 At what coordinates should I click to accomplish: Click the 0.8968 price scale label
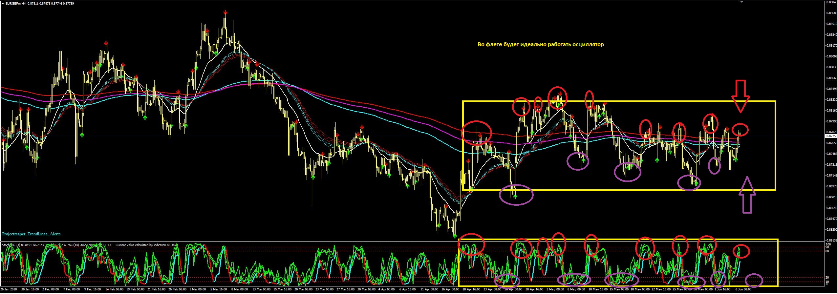click(831, 13)
